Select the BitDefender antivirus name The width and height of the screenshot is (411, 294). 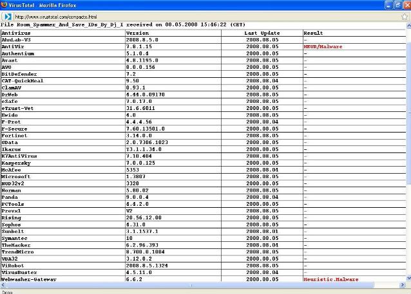[x=19, y=74]
